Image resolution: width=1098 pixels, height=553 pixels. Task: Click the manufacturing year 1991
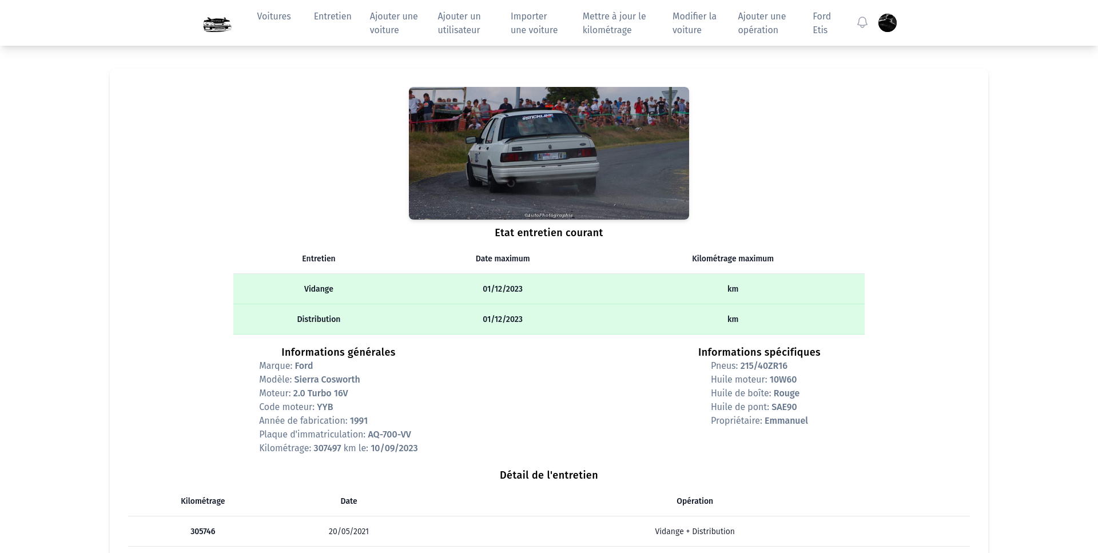(x=359, y=421)
